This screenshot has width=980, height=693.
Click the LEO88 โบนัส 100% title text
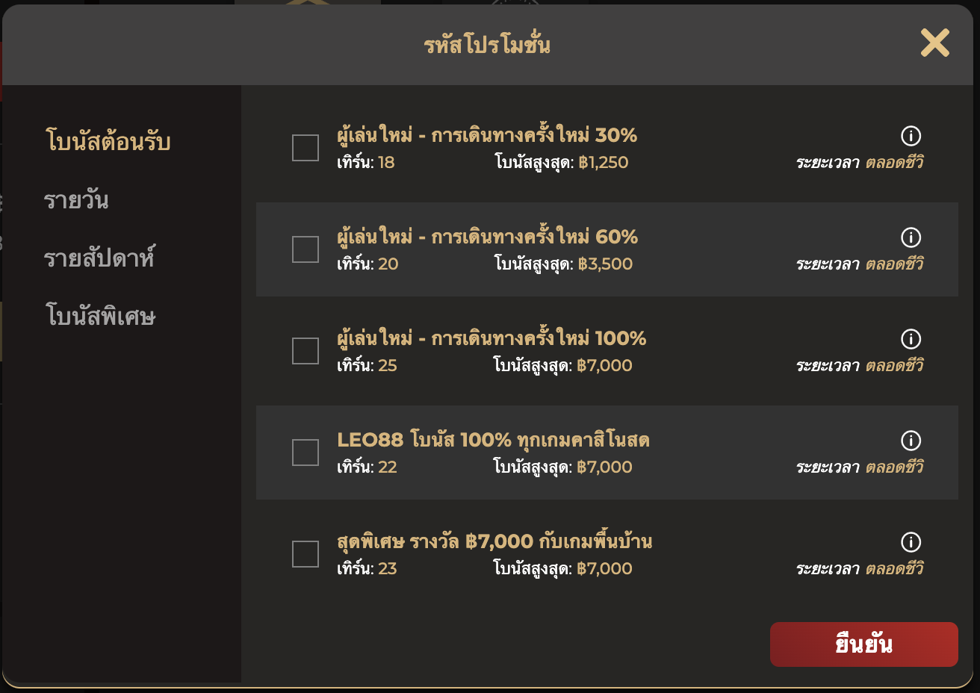coord(493,441)
